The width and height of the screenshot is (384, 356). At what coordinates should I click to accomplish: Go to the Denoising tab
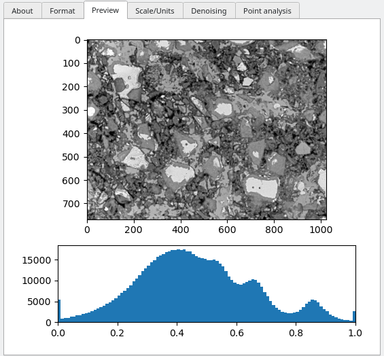point(209,11)
